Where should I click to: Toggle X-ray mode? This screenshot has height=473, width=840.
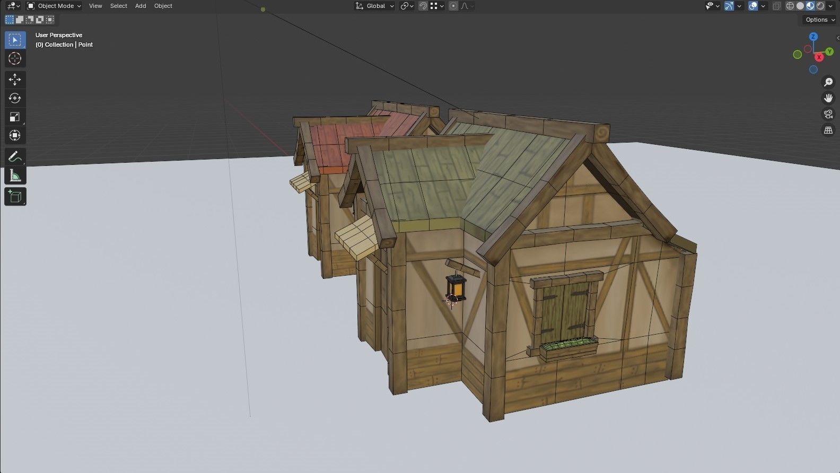pos(776,6)
